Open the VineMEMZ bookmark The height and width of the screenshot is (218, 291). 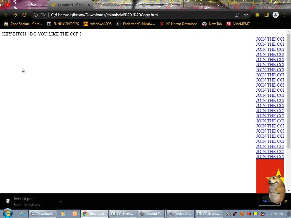tap(238, 24)
